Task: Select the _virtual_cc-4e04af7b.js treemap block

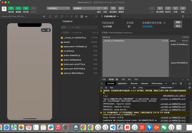Action: coord(136,58)
